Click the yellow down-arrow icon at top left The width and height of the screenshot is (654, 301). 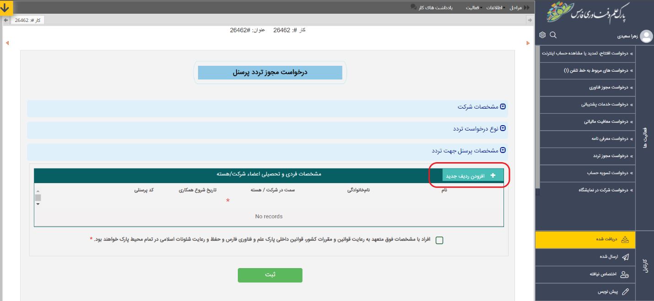click(5, 7)
